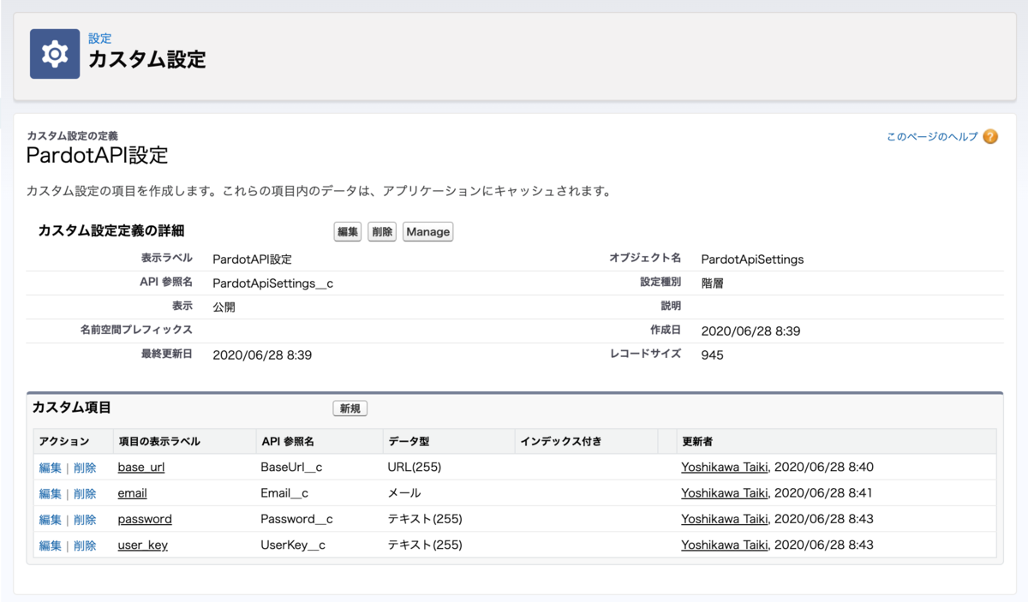Open Yoshikawa Taiki link in base_url row
This screenshot has width=1028, height=602.
point(725,468)
